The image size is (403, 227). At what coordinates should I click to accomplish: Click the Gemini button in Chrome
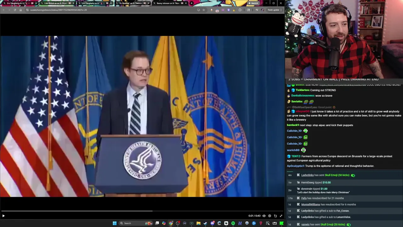(x=253, y=3)
